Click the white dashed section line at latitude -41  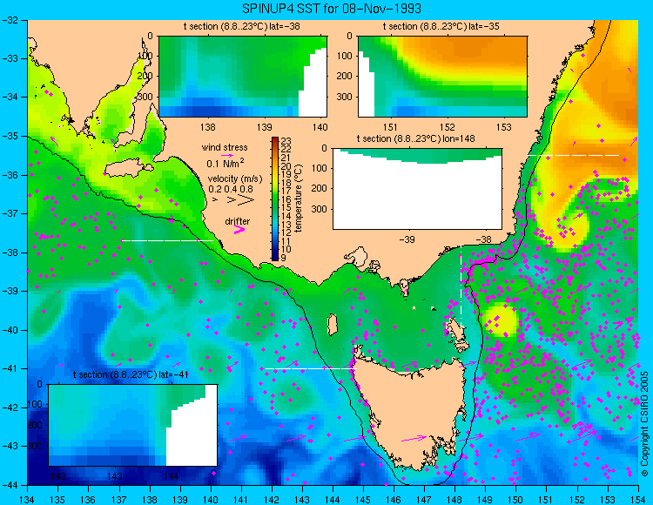coord(311,368)
